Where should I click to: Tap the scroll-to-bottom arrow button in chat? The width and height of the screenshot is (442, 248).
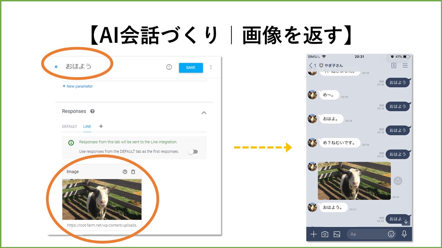pyautogui.click(x=406, y=221)
